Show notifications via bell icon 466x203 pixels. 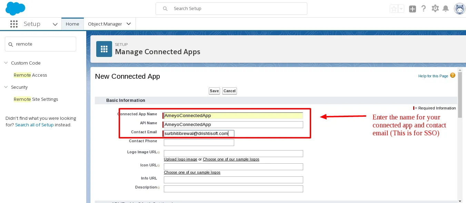point(446,9)
